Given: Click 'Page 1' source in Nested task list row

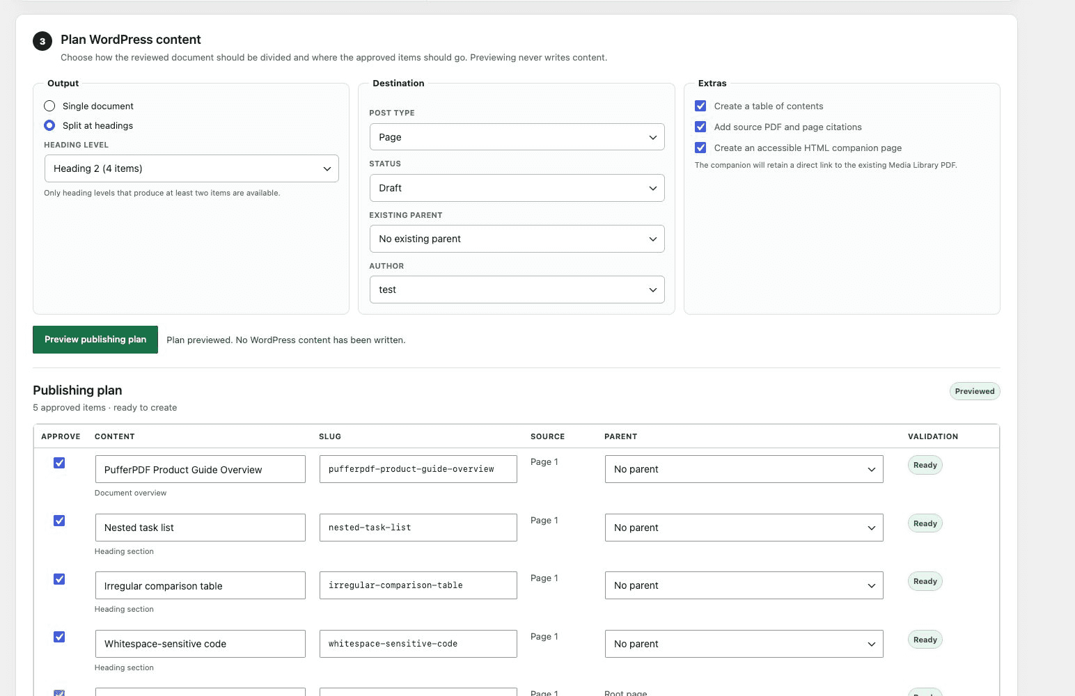Looking at the screenshot, I should coord(544,520).
